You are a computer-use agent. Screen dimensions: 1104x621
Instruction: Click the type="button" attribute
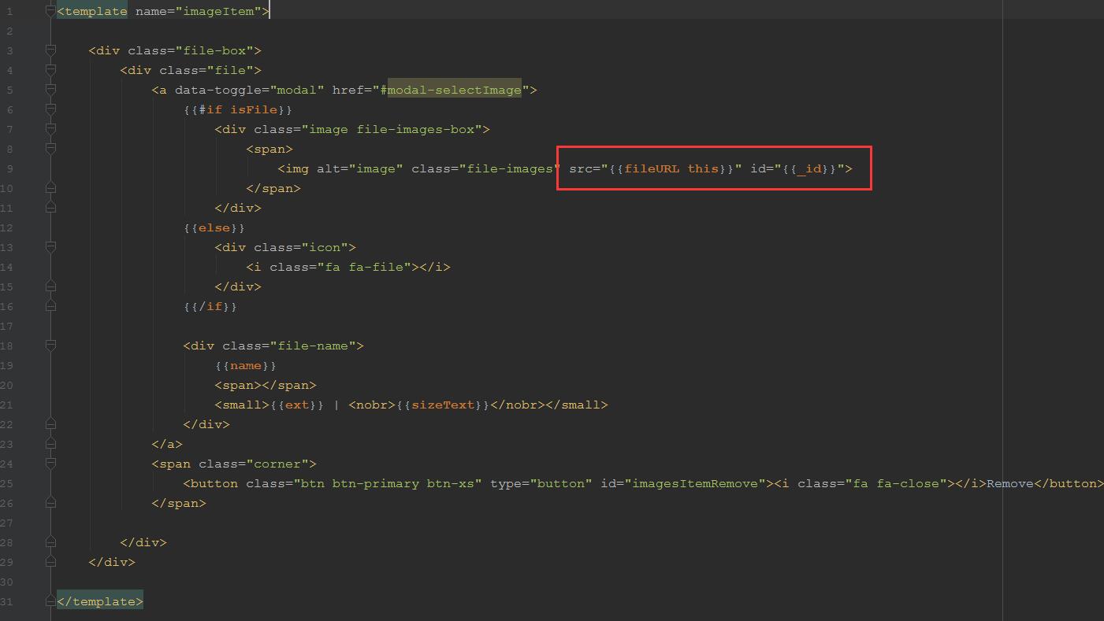click(541, 483)
